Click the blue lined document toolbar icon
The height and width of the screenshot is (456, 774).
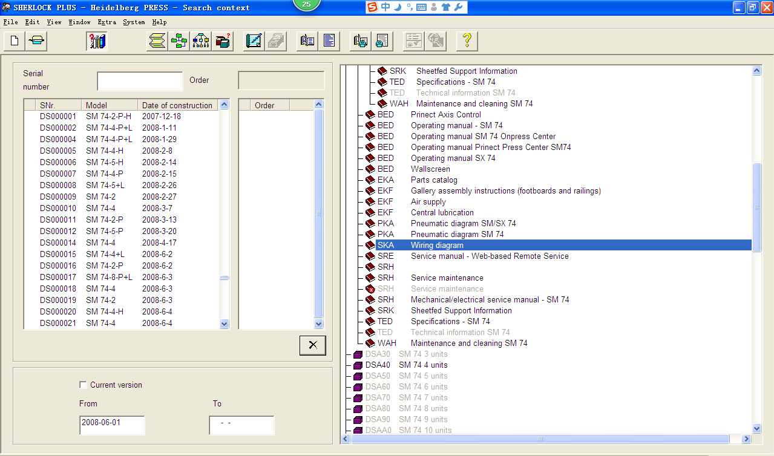click(329, 41)
